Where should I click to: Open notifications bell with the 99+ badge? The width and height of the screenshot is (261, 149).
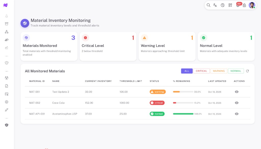tap(238, 5)
